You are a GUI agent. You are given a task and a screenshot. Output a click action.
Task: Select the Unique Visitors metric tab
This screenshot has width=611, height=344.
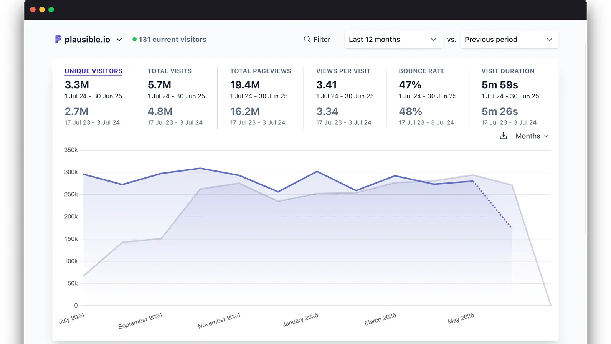93,71
